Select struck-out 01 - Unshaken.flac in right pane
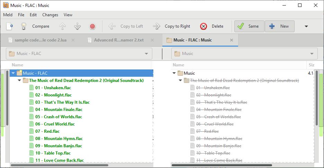 coord(213,88)
